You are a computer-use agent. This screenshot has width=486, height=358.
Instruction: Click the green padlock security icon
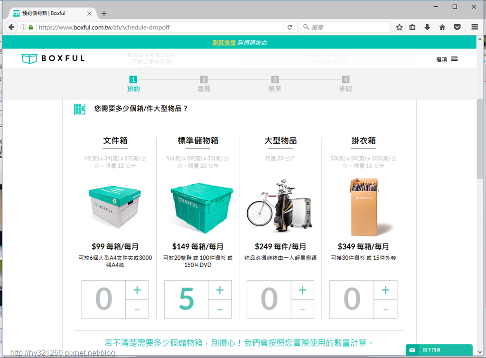31,27
